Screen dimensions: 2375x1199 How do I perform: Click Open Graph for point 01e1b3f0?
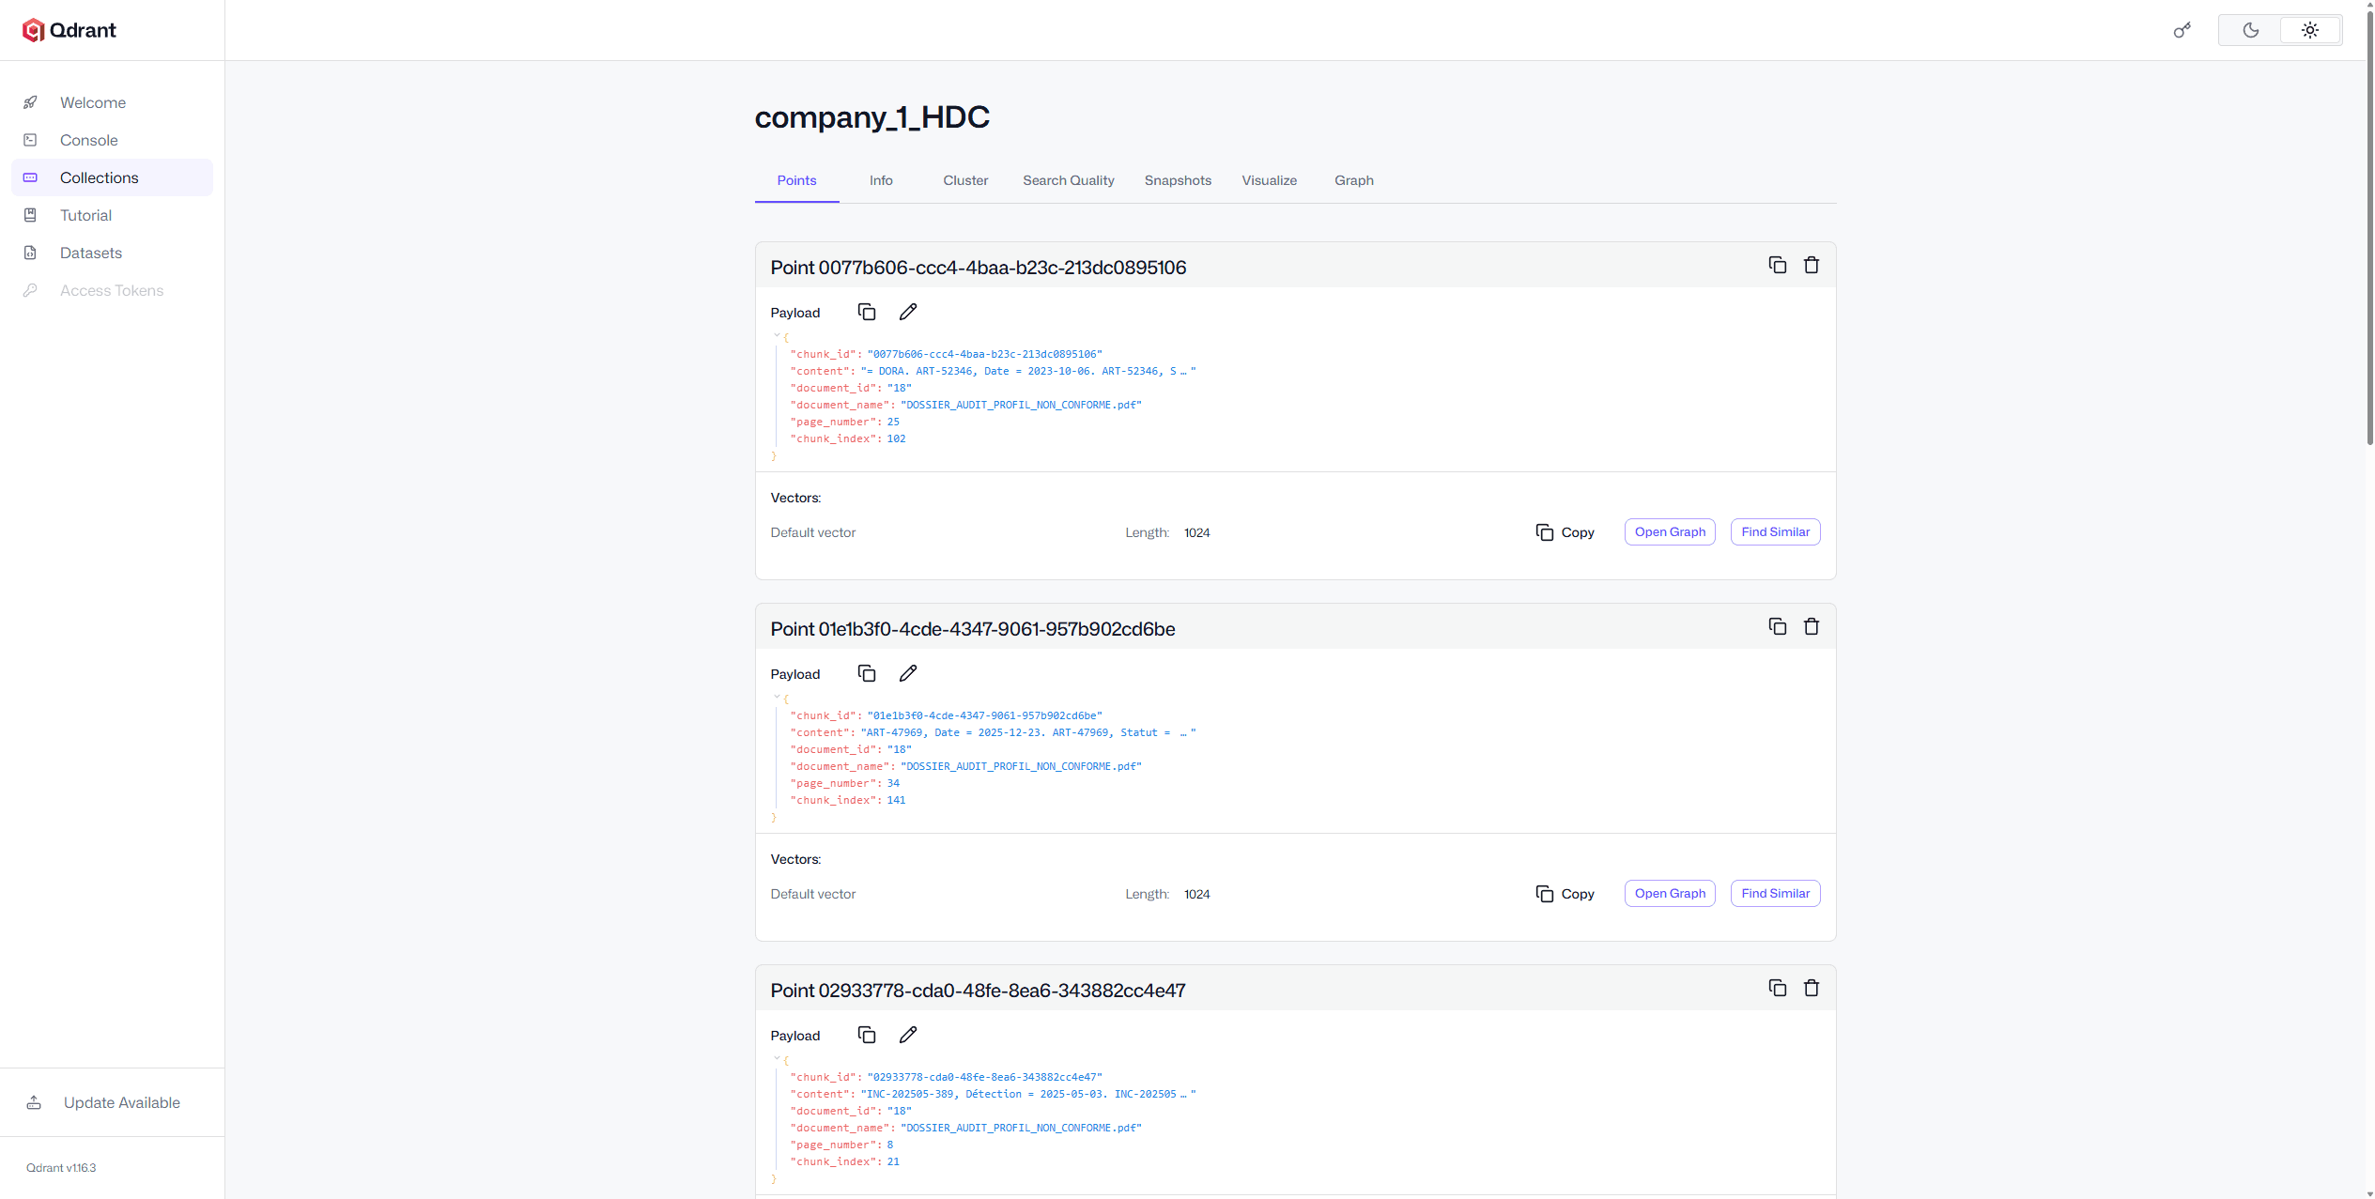(1669, 893)
